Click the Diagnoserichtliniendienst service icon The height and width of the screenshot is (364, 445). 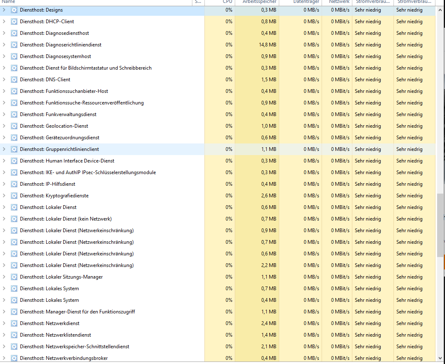coord(14,45)
